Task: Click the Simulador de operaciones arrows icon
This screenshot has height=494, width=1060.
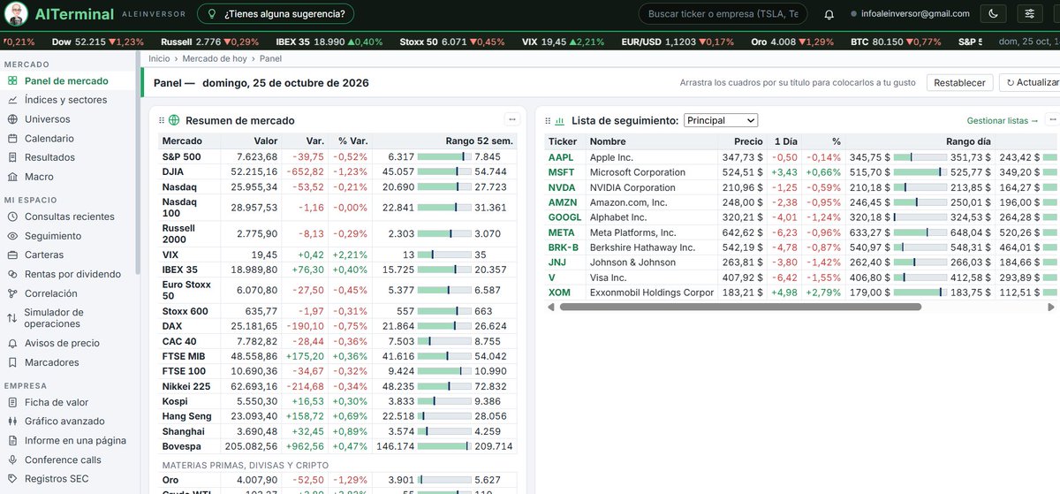Action: pyautogui.click(x=13, y=318)
